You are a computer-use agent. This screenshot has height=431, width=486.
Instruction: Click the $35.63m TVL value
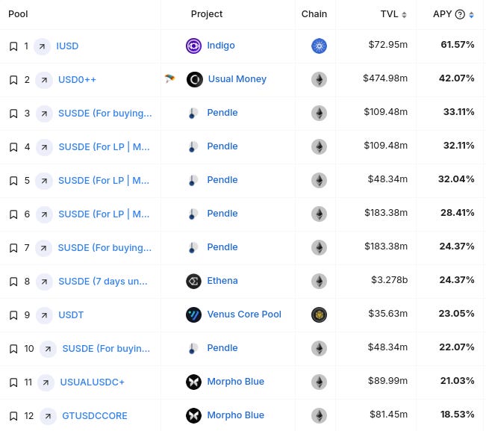(x=388, y=314)
